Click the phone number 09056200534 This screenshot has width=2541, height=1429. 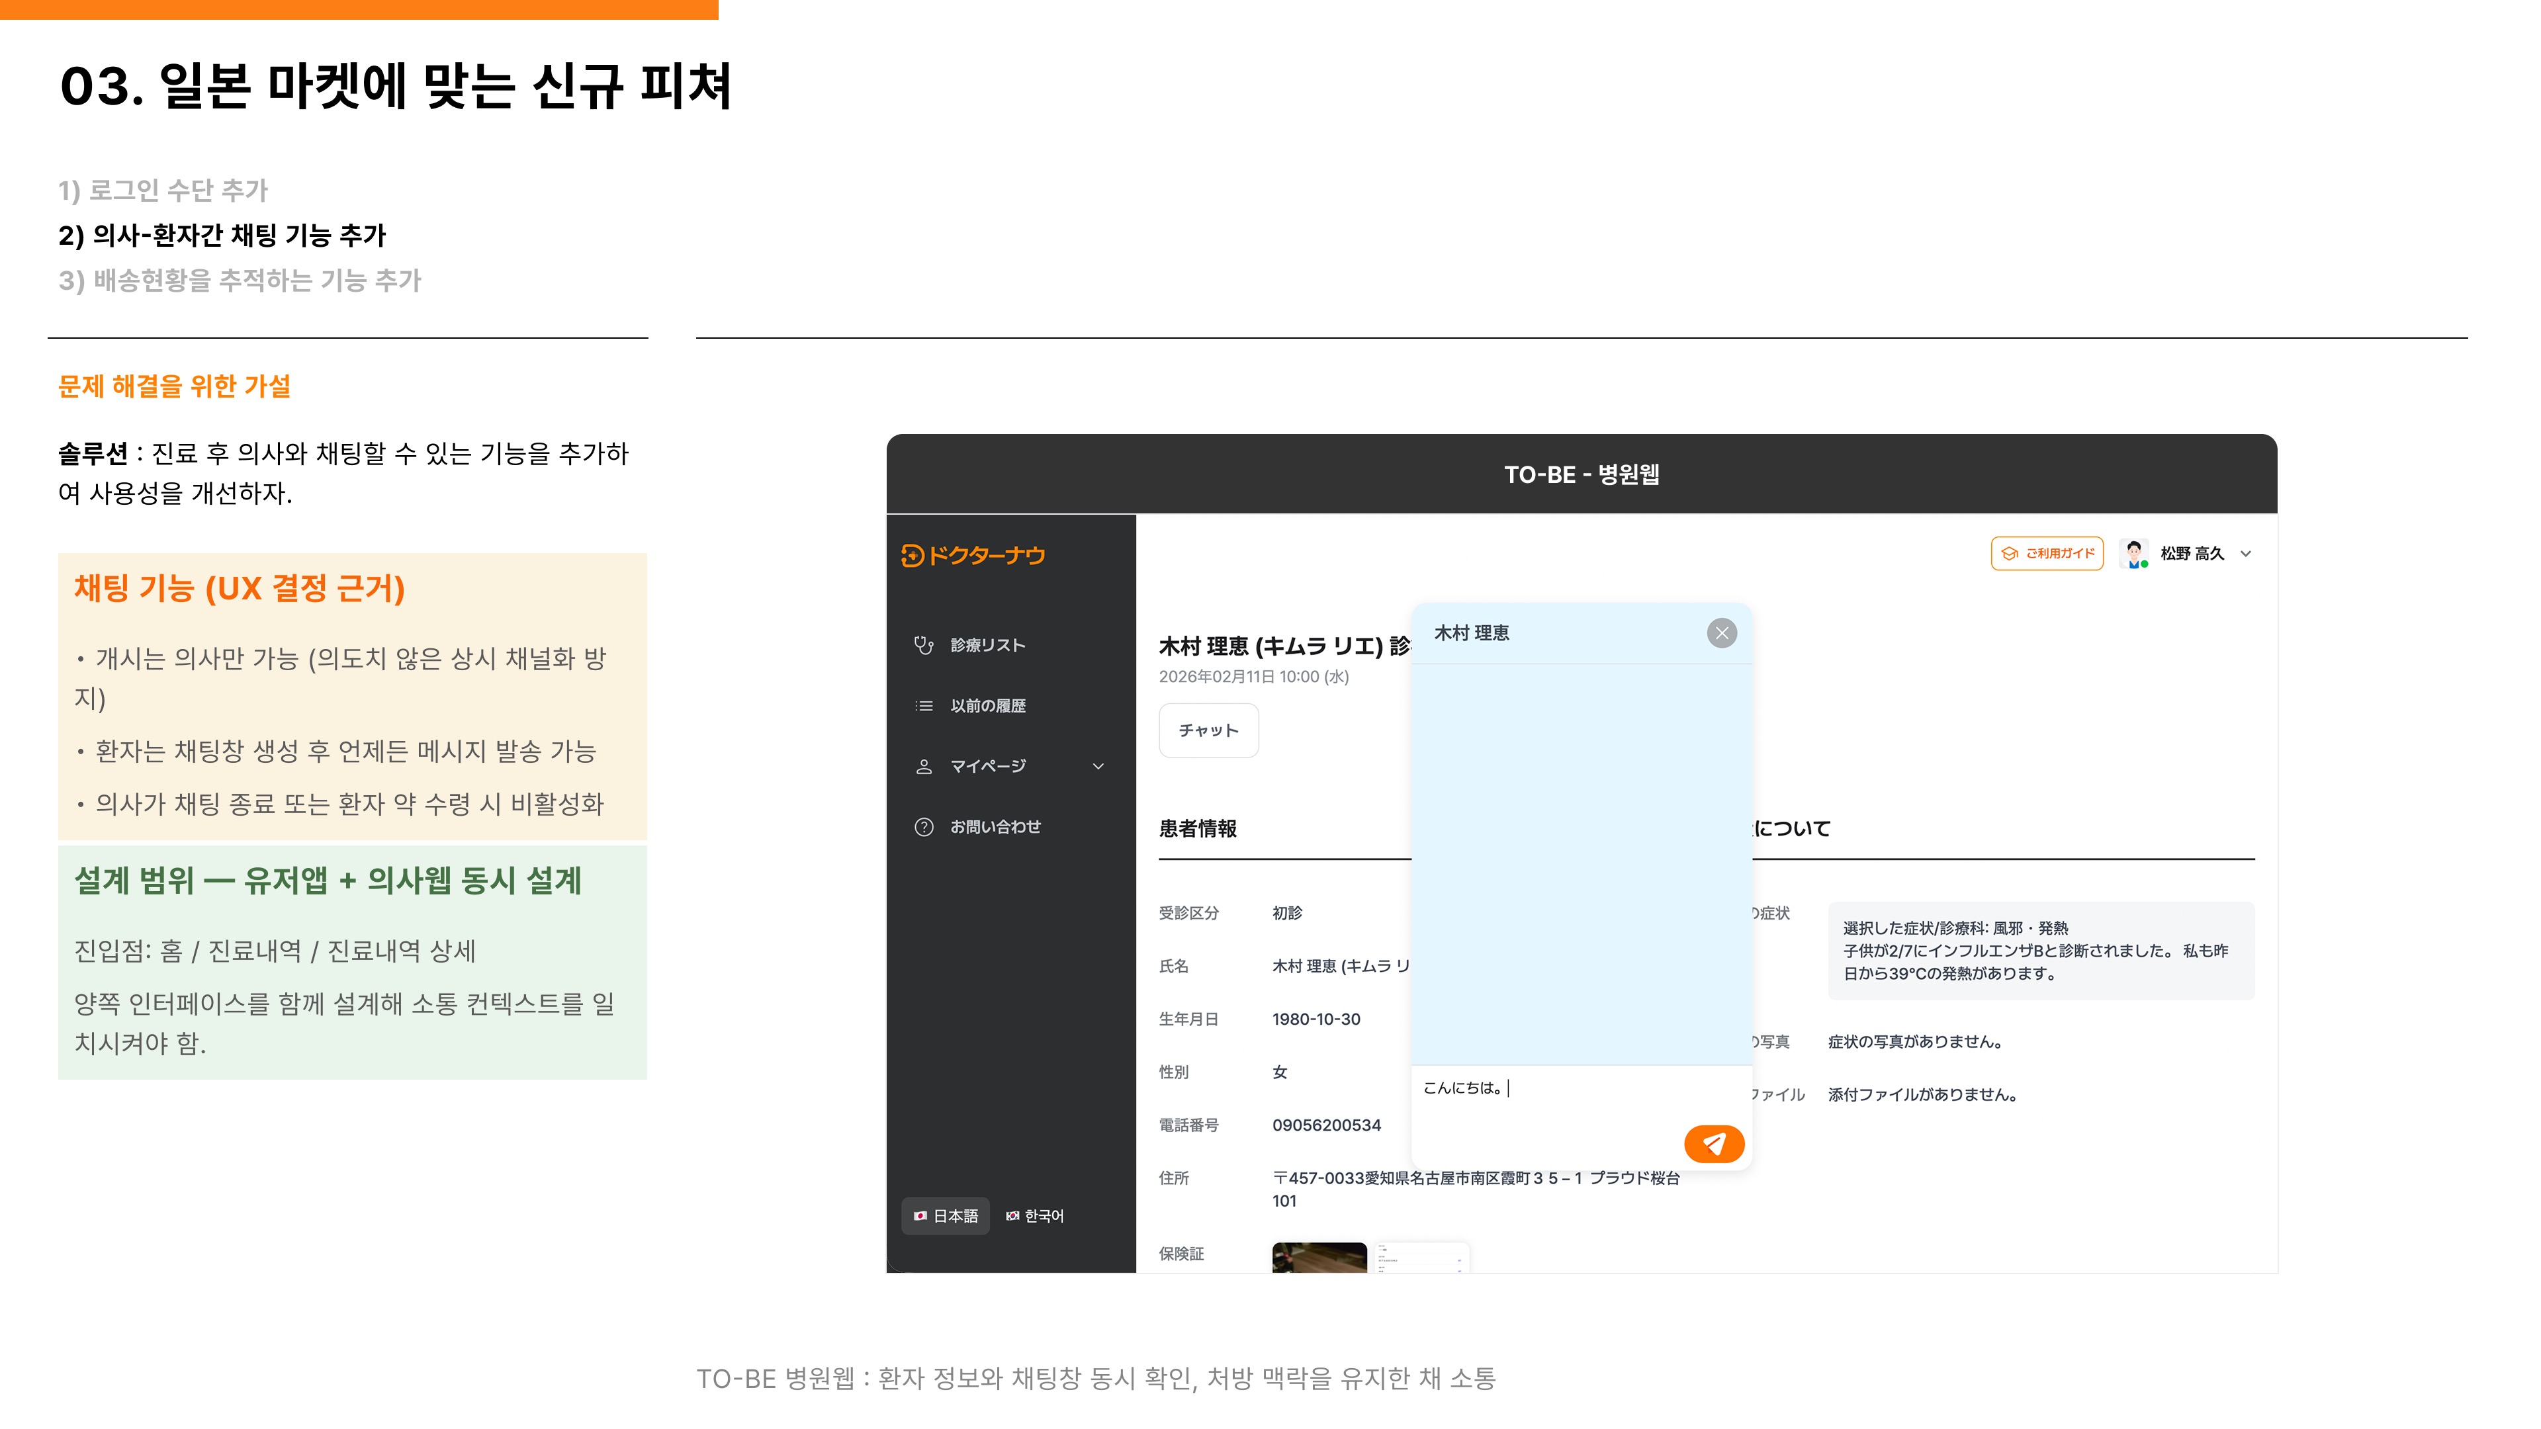[1325, 1125]
